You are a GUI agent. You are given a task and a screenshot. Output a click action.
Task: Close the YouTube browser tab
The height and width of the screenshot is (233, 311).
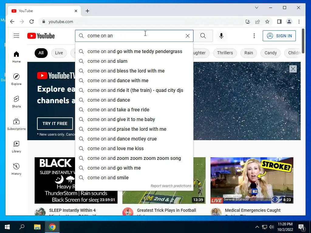point(76,11)
